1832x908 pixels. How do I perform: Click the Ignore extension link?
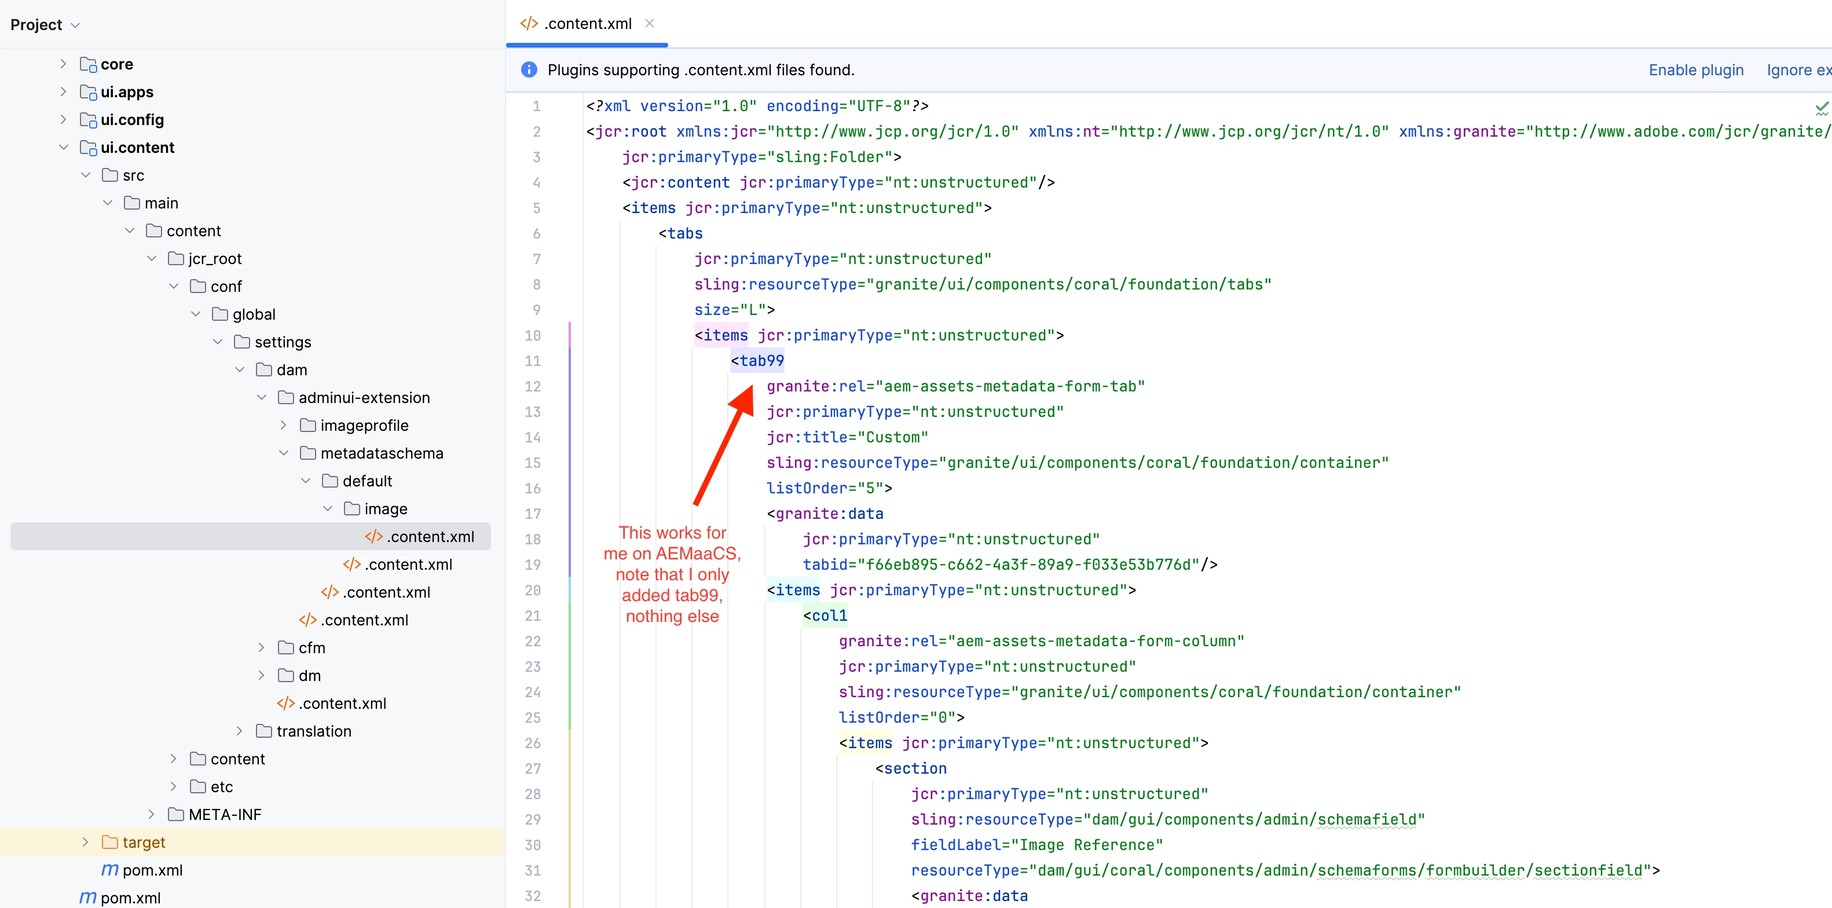coord(1798,69)
